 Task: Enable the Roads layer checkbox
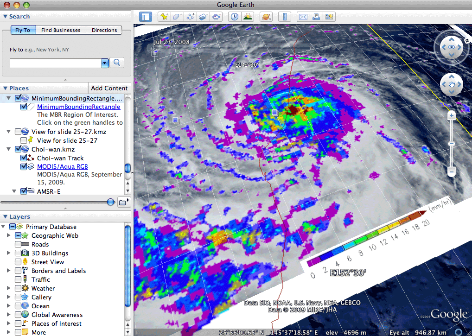pos(18,244)
